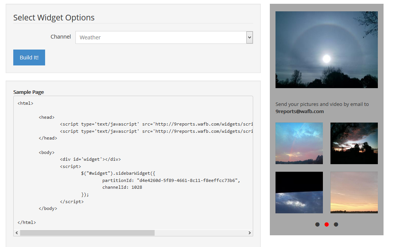Click the sidebarWidget code line
Viewport: 393px width, 247px height.
(x=118, y=173)
